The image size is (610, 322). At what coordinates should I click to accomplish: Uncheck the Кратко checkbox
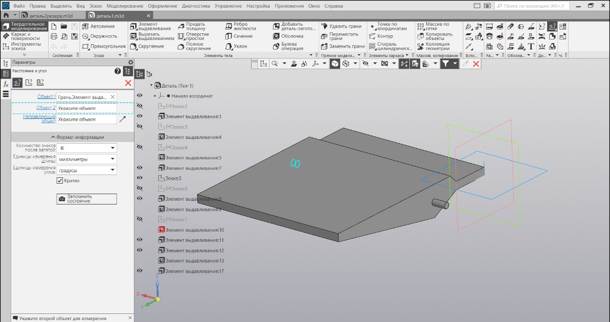tap(60, 181)
